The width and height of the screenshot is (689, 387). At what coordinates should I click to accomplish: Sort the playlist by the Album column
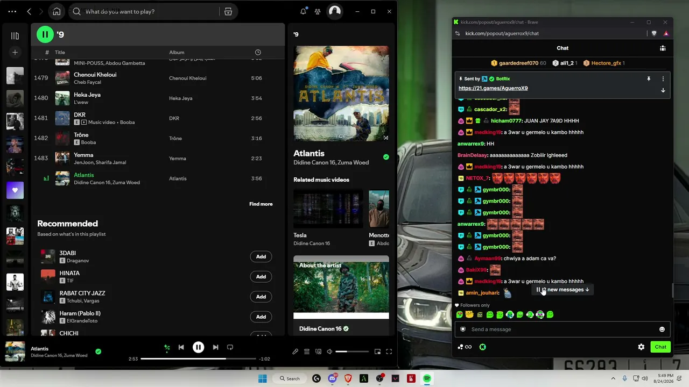(x=177, y=52)
